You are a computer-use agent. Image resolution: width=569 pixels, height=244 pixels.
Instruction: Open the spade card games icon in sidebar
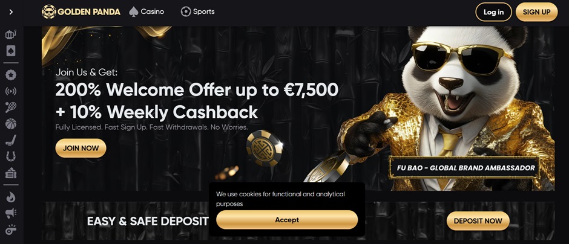[x=11, y=51]
